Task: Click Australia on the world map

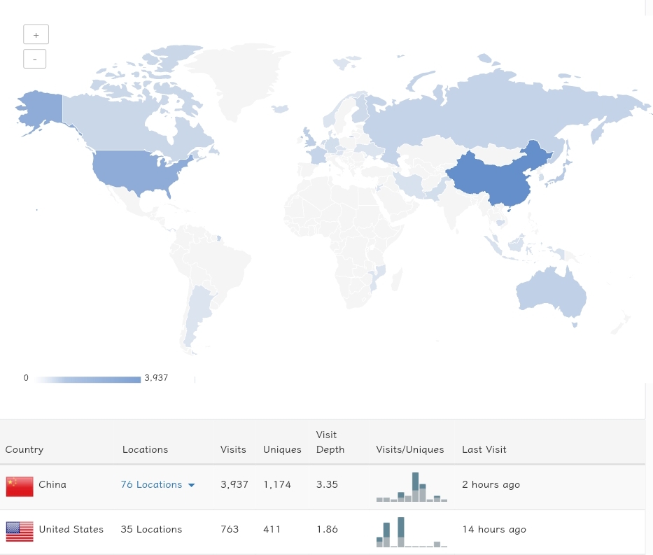Action: tap(551, 290)
